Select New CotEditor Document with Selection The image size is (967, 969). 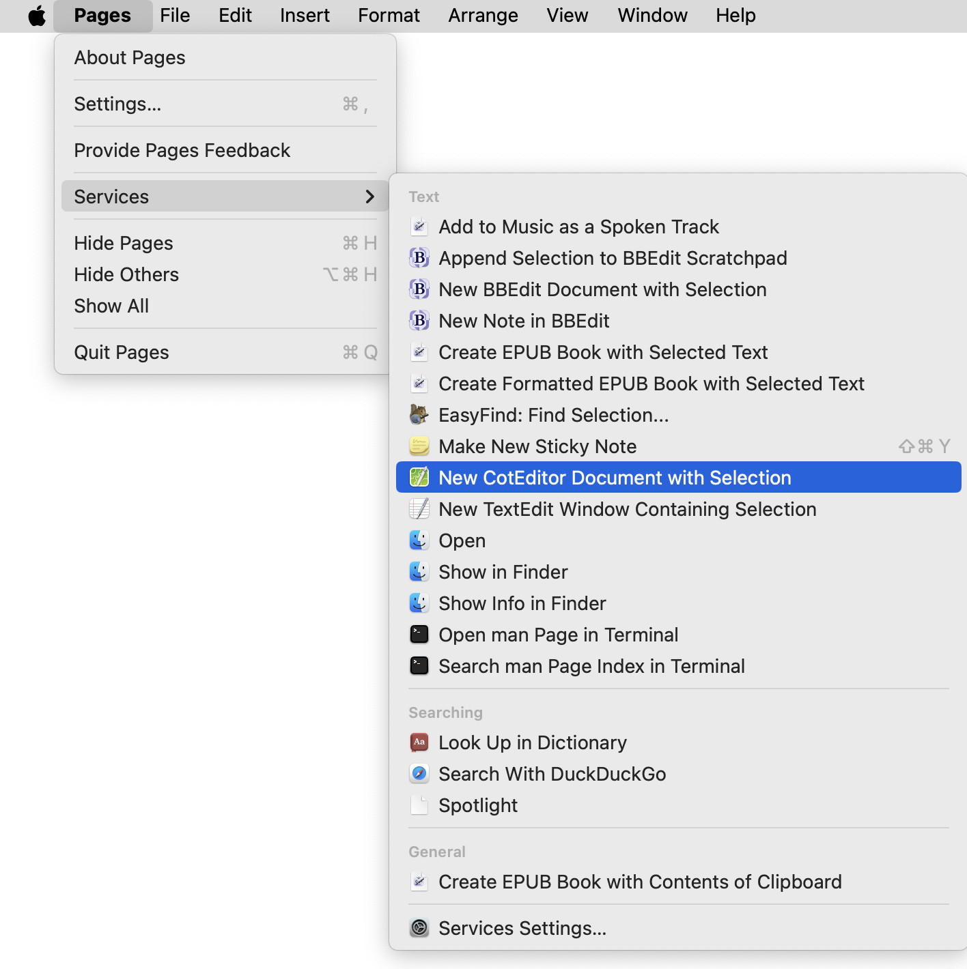pyautogui.click(x=679, y=478)
